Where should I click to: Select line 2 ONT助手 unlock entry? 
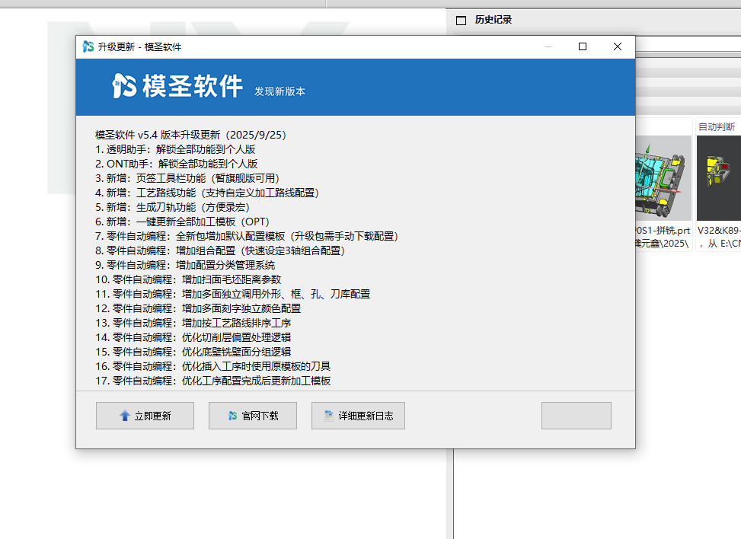tap(176, 164)
